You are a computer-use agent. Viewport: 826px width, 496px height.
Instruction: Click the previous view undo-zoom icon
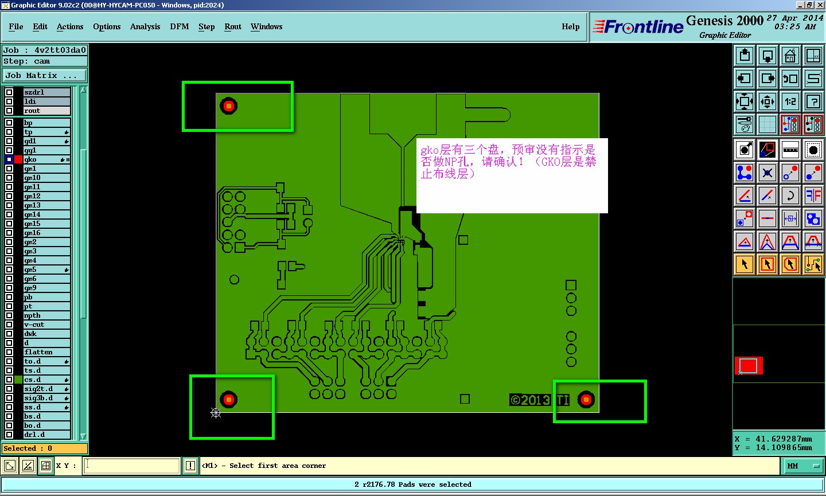790,79
